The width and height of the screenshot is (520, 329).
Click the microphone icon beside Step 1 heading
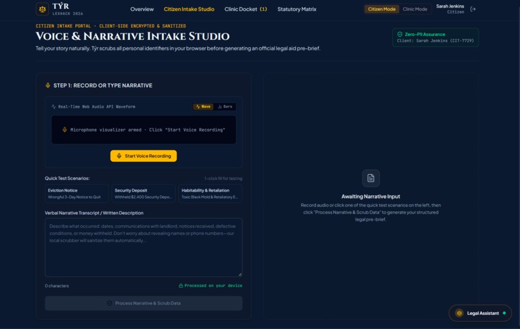click(48, 85)
